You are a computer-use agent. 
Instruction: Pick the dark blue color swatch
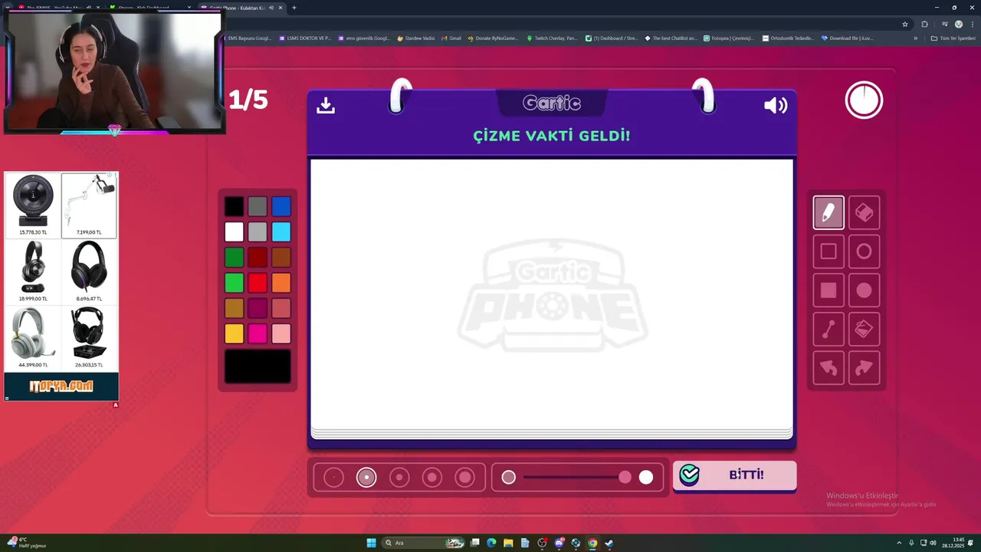tap(281, 206)
